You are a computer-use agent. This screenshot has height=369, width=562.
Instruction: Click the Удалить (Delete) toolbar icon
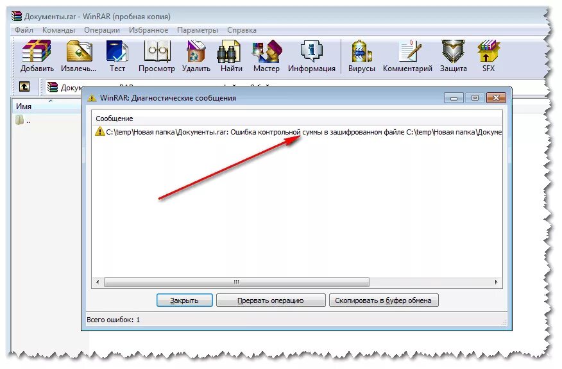tap(196, 56)
